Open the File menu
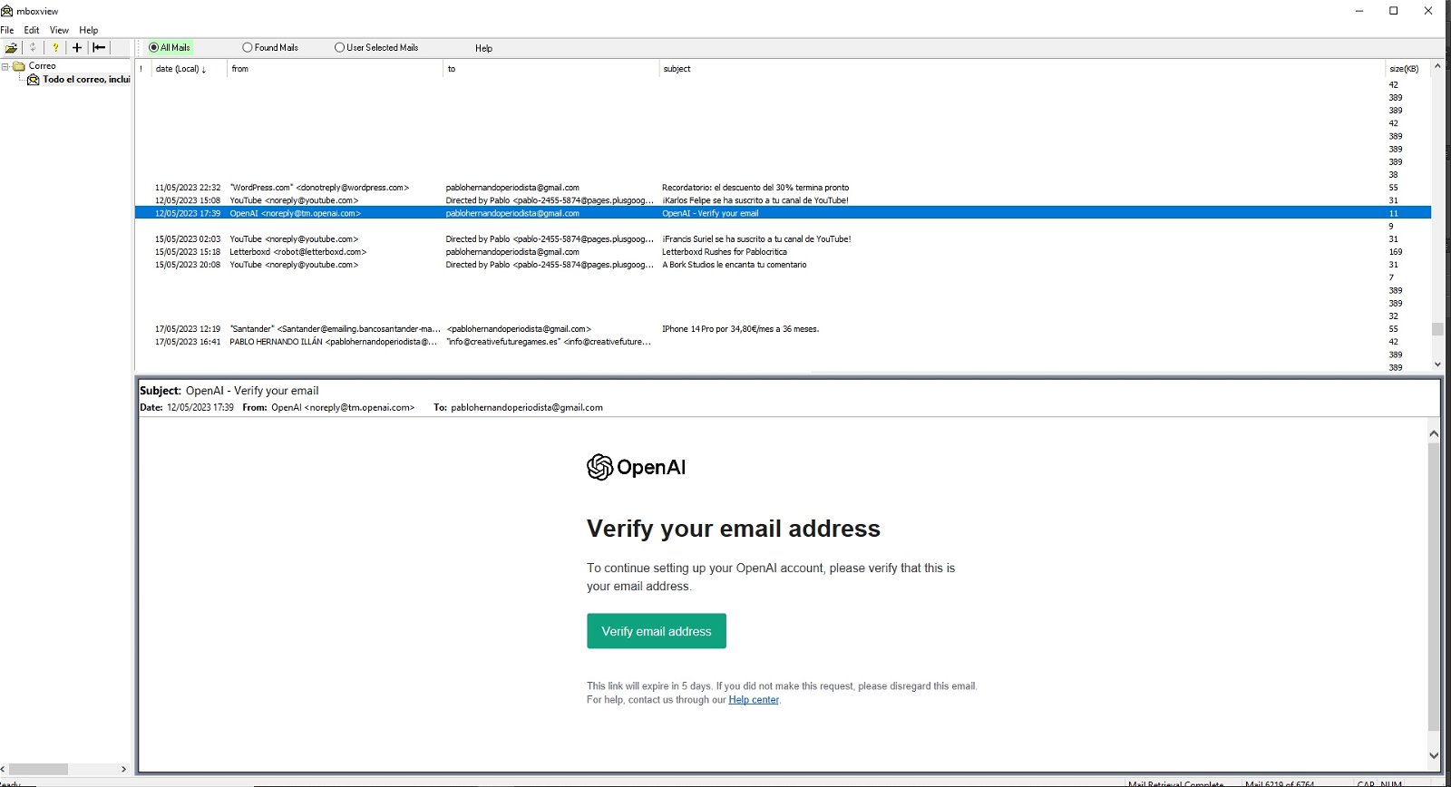Image resolution: width=1451 pixels, height=787 pixels. click(x=7, y=30)
